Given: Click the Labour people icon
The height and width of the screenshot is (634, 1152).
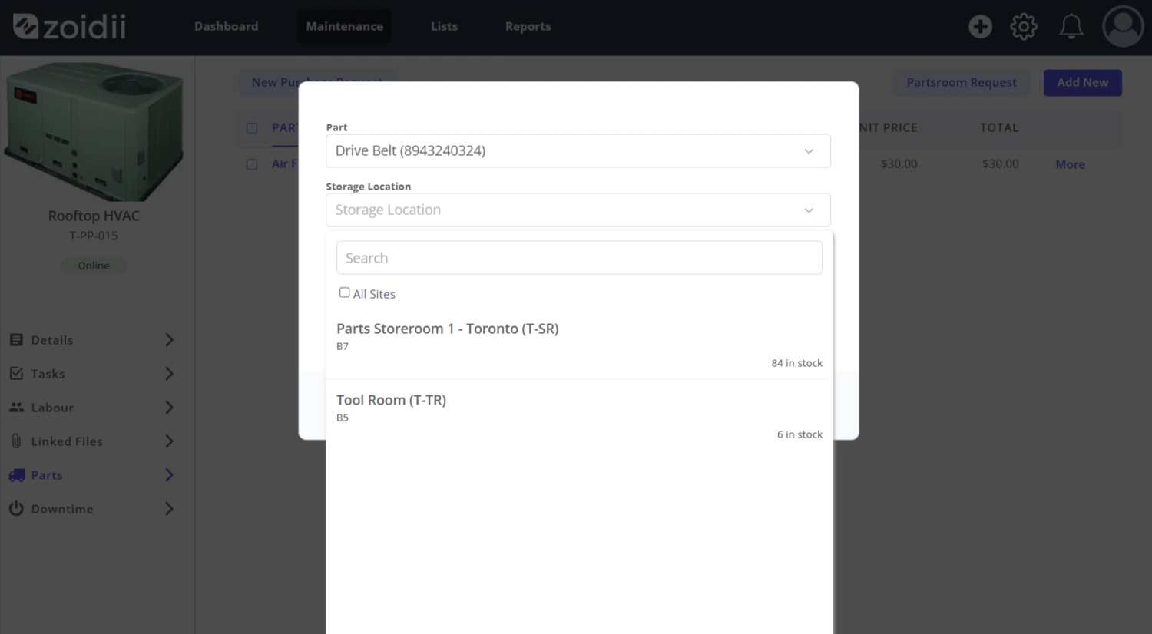Looking at the screenshot, I should (x=16, y=407).
